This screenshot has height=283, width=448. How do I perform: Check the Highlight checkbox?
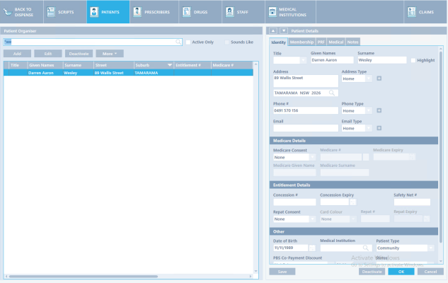(413, 60)
